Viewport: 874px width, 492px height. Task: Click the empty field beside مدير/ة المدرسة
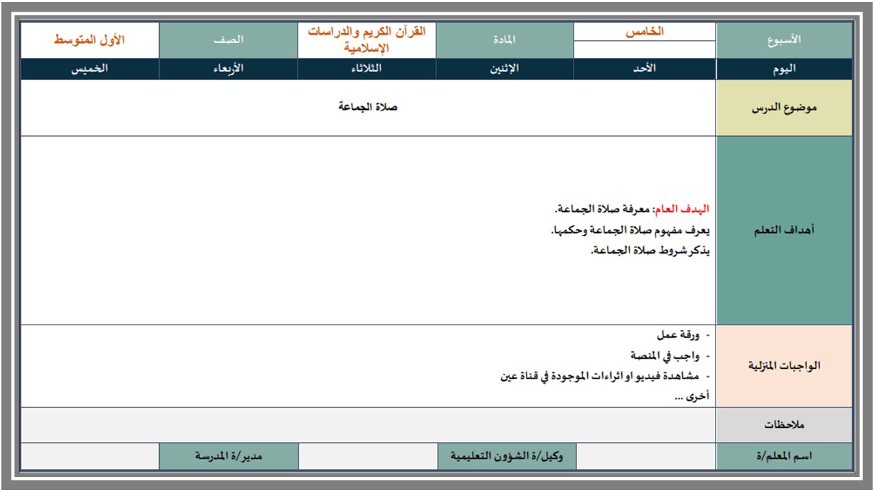[90, 456]
